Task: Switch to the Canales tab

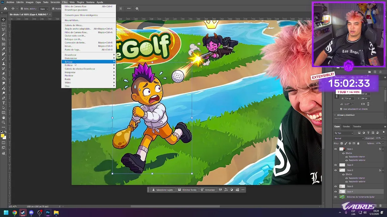Action: point(346,127)
